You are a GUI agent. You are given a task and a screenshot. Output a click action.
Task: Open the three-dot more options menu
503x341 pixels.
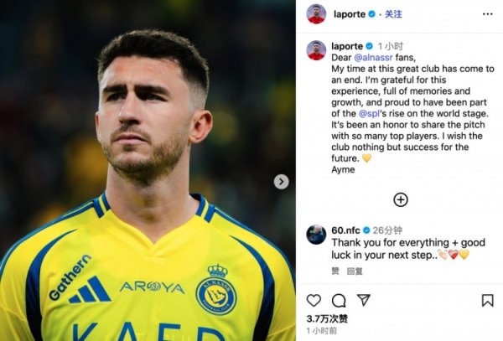point(488,14)
